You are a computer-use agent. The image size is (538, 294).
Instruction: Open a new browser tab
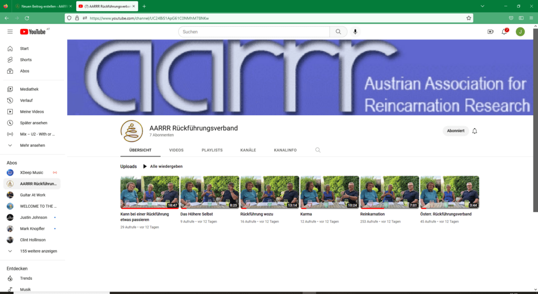[x=144, y=6]
